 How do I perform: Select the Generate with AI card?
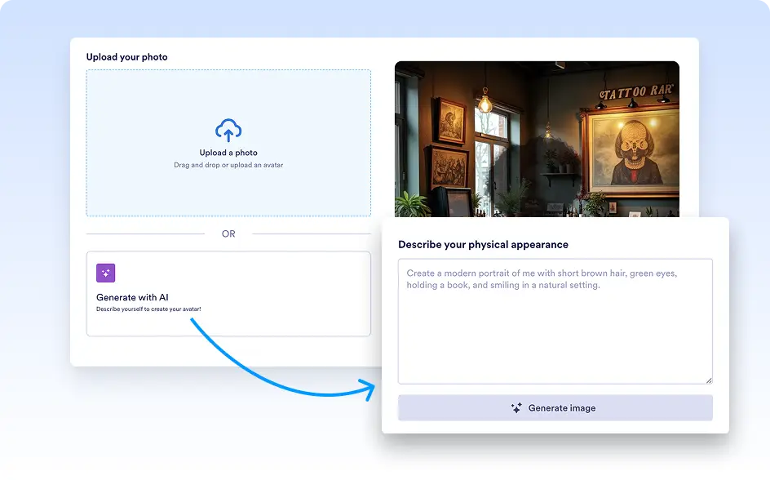[x=228, y=294]
